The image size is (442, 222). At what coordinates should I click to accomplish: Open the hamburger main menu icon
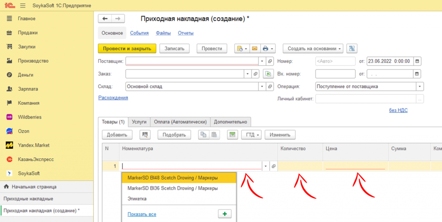pyautogui.click(x=22, y=5)
